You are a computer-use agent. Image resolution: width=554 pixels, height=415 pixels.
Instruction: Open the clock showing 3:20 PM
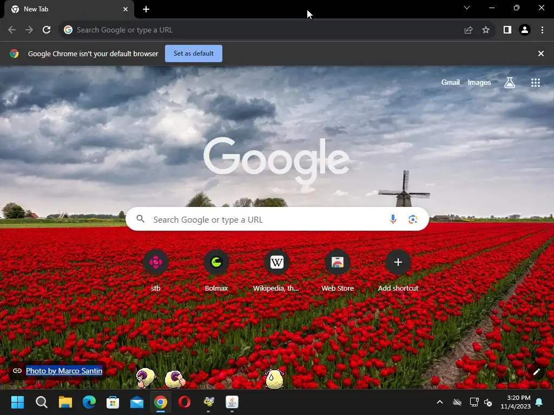click(516, 402)
